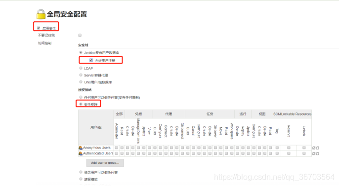The image size is (339, 186).
Task: Check 全部 Read for Authenticated Users
Action: [x=122, y=153]
